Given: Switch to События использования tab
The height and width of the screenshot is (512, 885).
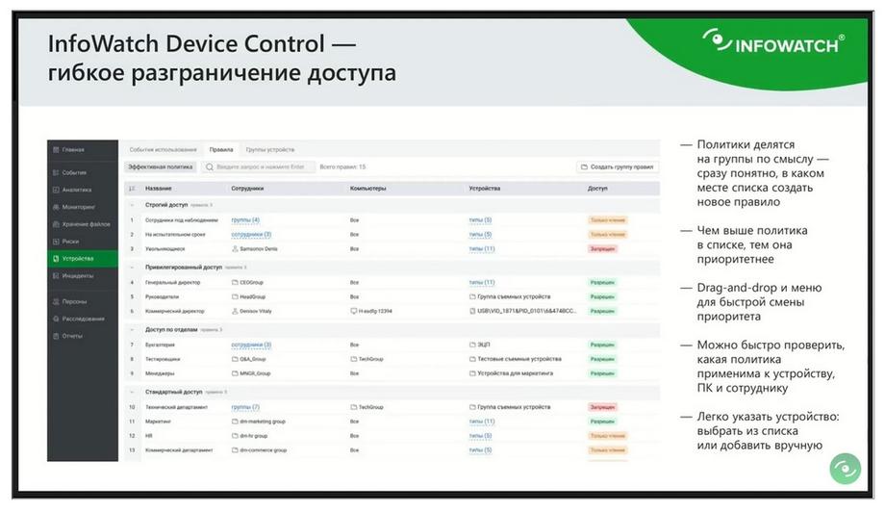Looking at the screenshot, I should [x=164, y=149].
